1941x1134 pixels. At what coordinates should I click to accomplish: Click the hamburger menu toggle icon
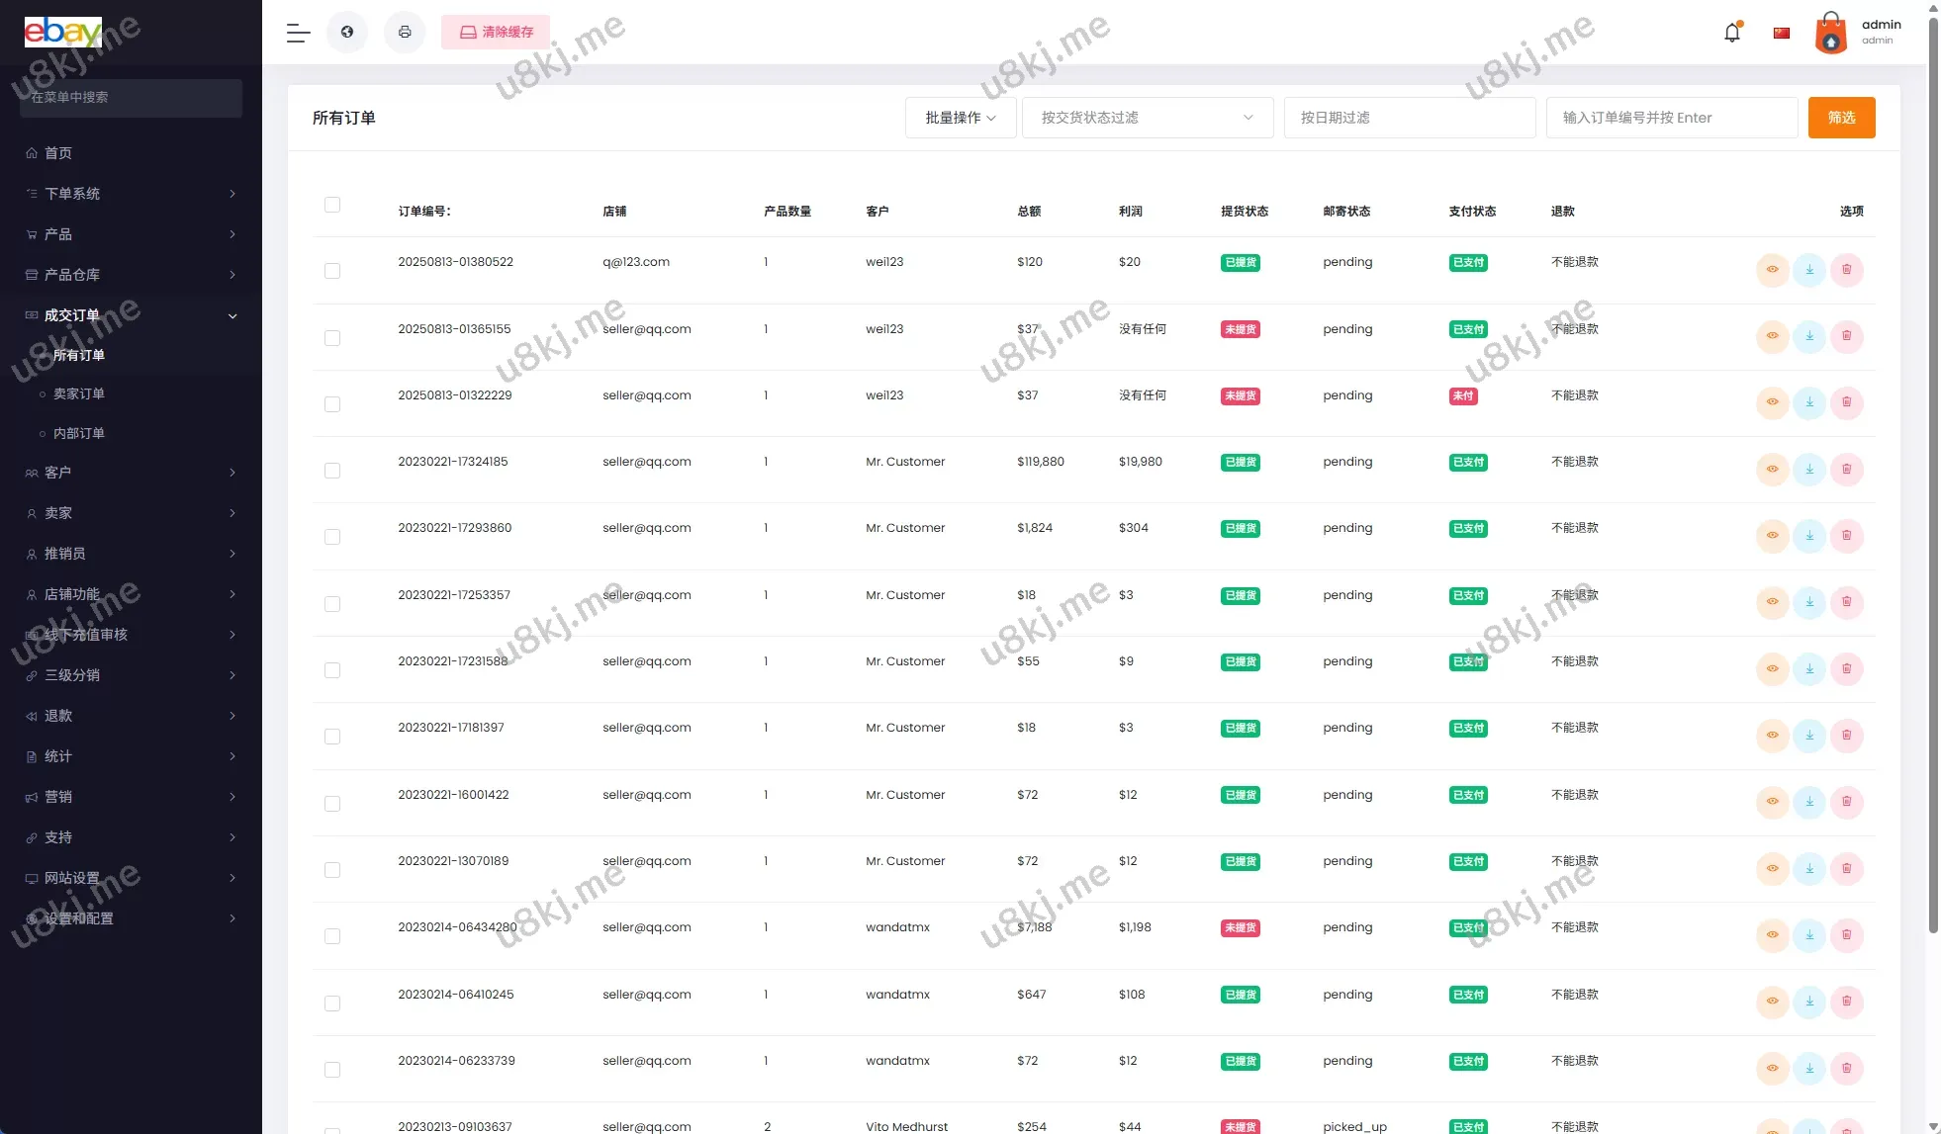[x=298, y=33]
